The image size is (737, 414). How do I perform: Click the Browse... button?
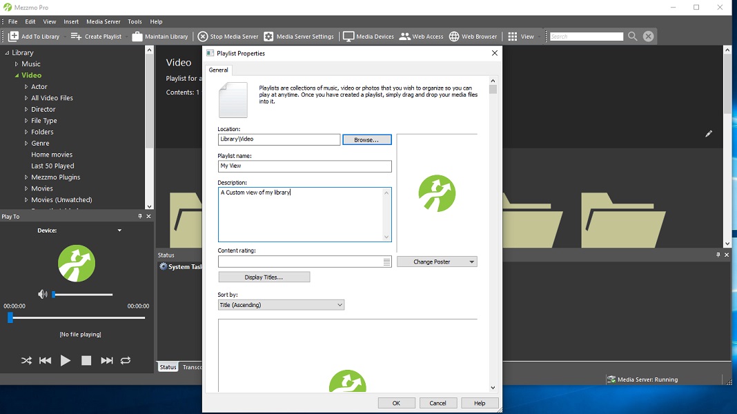pyautogui.click(x=366, y=139)
